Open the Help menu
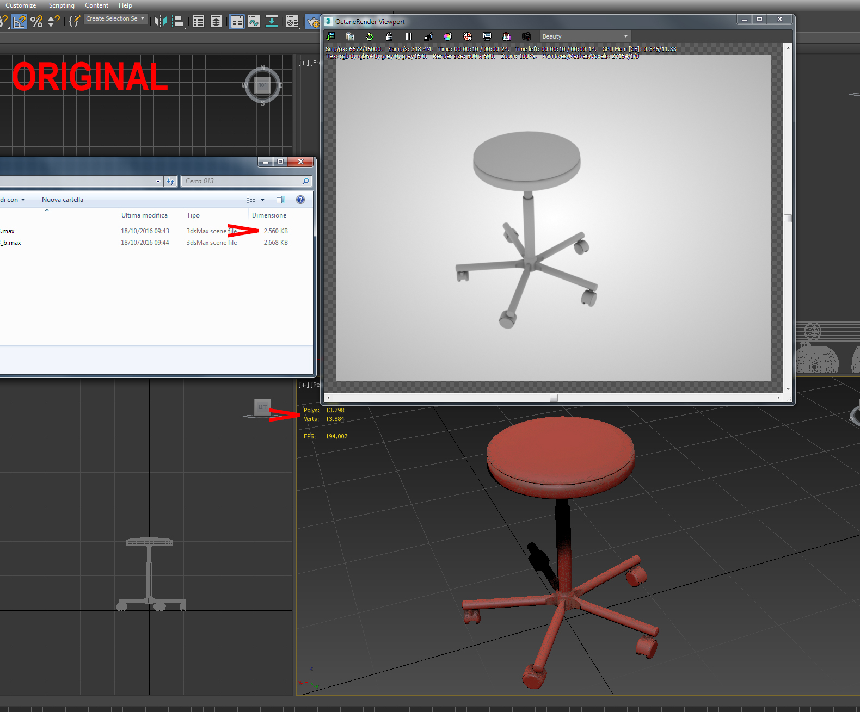Viewport: 860px width, 712px height. coord(125,5)
